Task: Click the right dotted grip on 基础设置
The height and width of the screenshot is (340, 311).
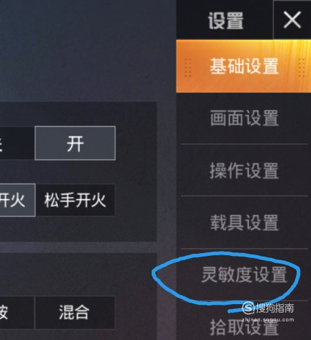Action: click(301, 68)
